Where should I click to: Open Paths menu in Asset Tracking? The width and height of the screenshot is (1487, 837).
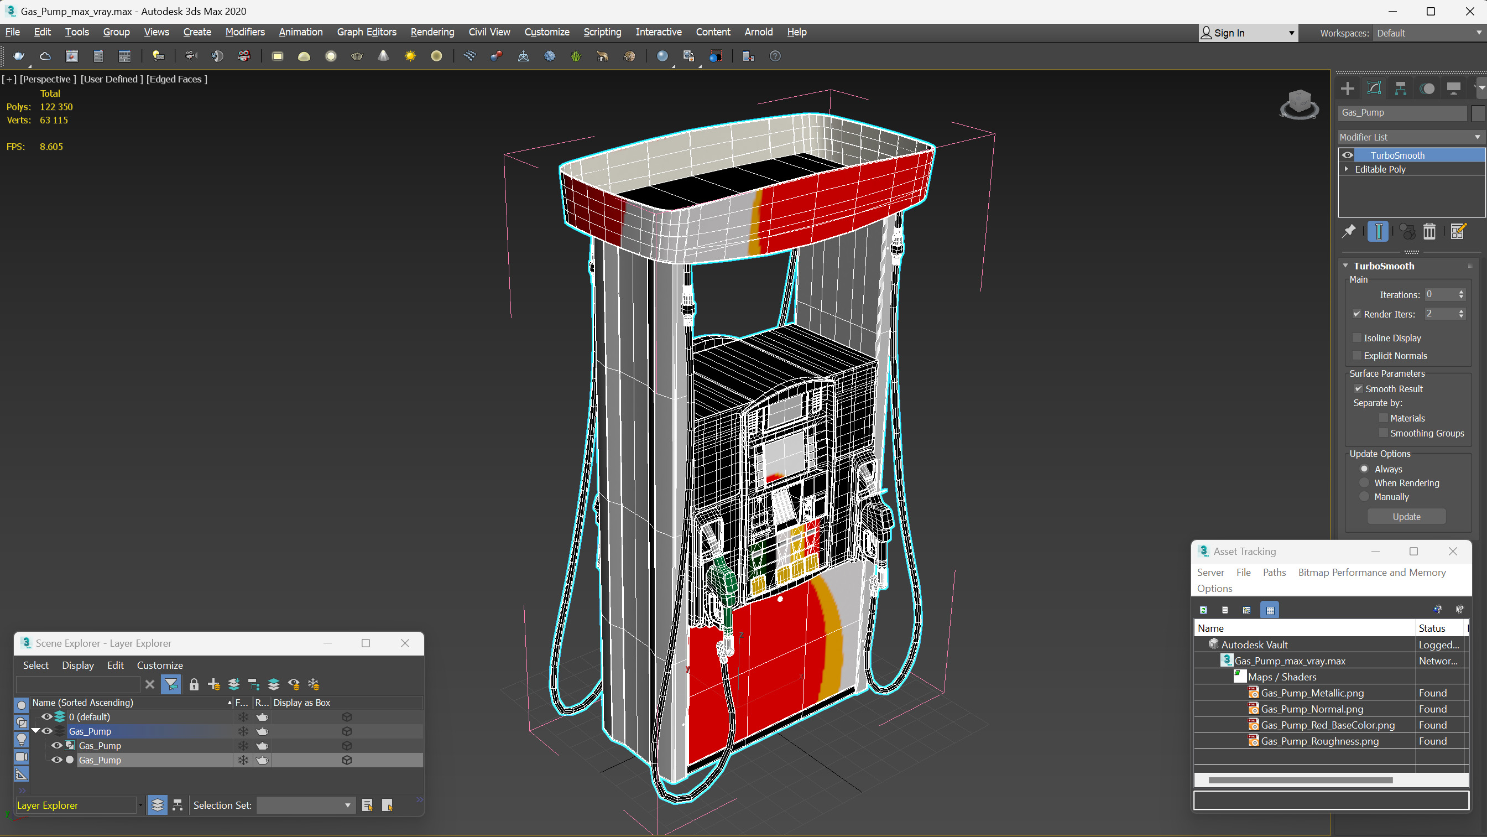(1274, 573)
